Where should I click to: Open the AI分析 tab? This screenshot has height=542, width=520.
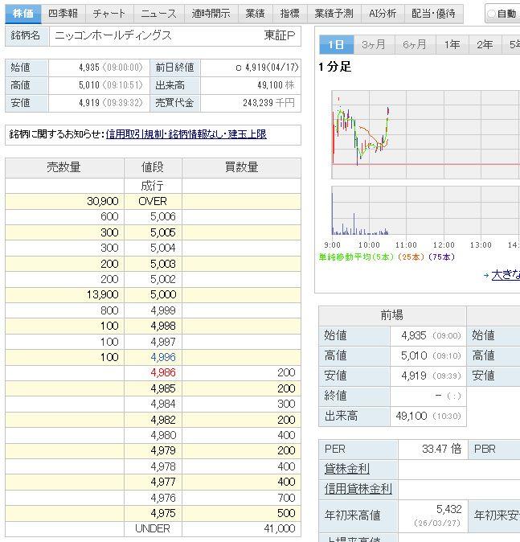383,14
